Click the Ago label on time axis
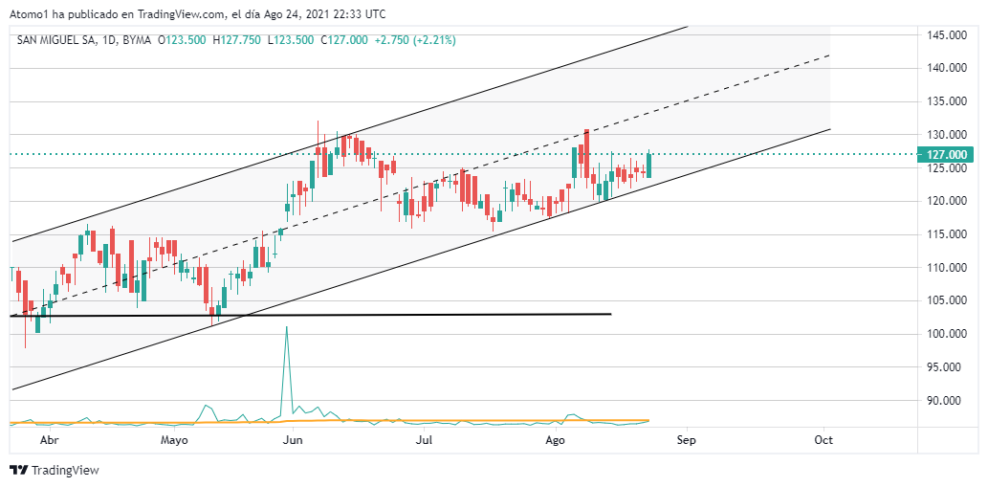This screenshot has height=487, width=988. point(555,440)
